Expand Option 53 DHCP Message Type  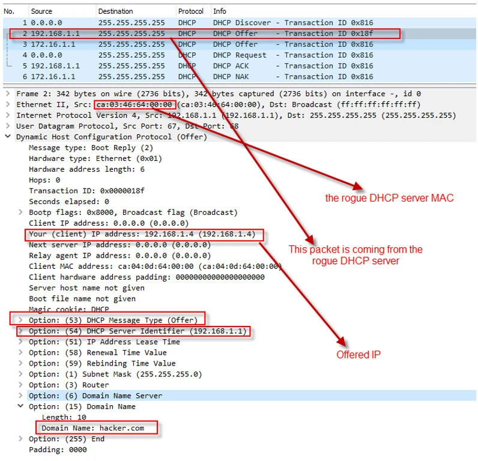tap(20, 320)
